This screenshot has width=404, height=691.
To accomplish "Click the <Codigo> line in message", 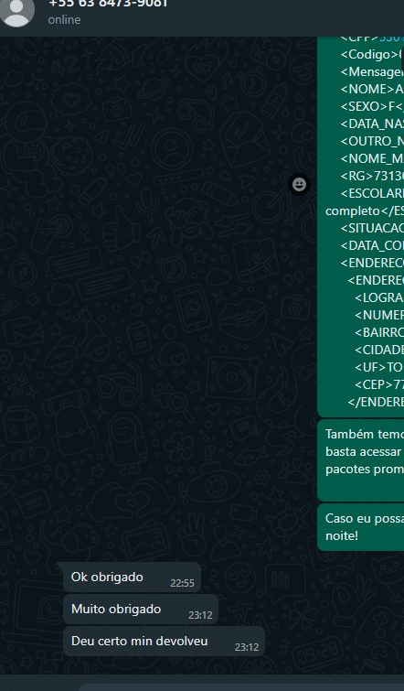I will point(372,54).
